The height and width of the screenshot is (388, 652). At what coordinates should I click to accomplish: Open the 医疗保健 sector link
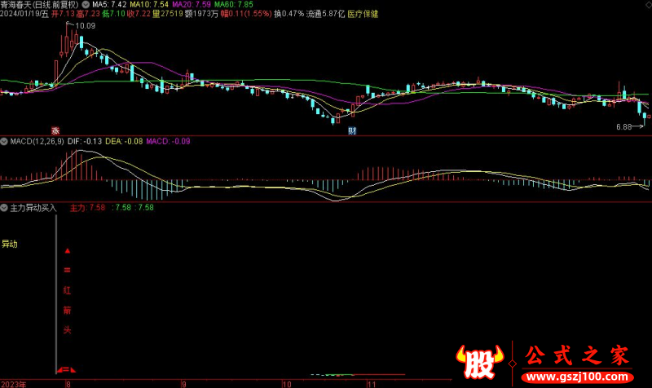coord(363,14)
